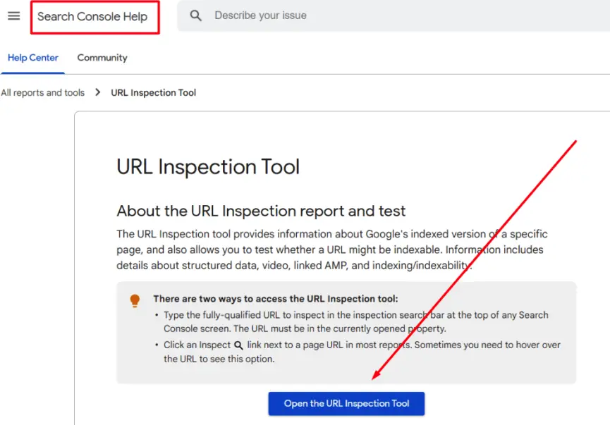
Task: Click the orange lightbulb tip icon
Action: tap(135, 300)
